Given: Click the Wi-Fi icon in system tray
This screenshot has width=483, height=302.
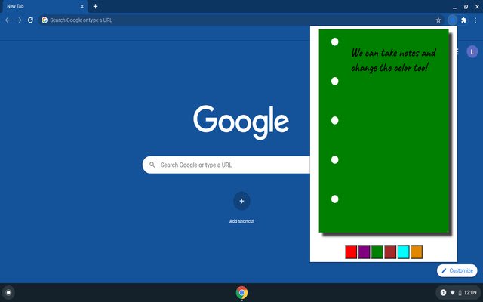Looking at the screenshot, I should (x=453, y=293).
